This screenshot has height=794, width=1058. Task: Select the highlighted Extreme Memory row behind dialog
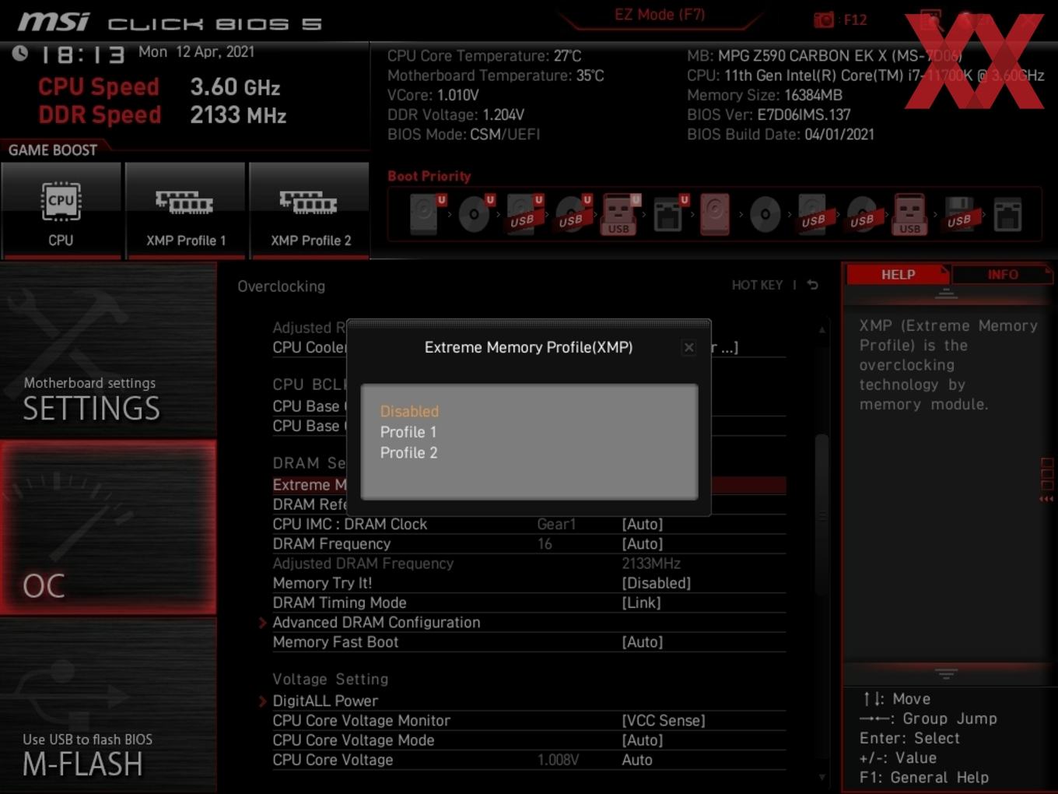coord(529,485)
